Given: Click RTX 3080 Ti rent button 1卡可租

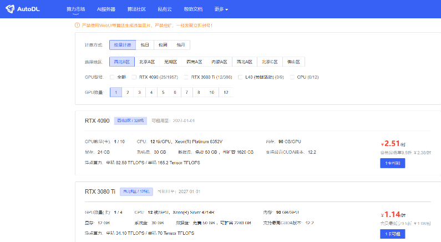Looking at the screenshot, I should tap(392, 234).
